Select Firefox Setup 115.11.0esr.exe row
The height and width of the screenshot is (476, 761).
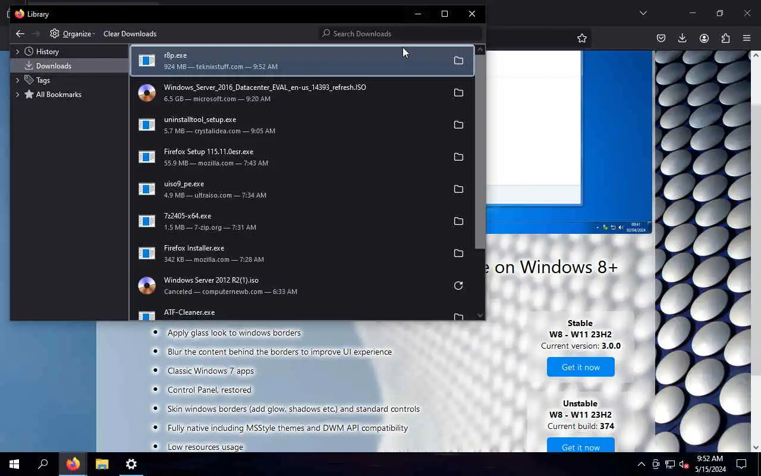point(302,157)
